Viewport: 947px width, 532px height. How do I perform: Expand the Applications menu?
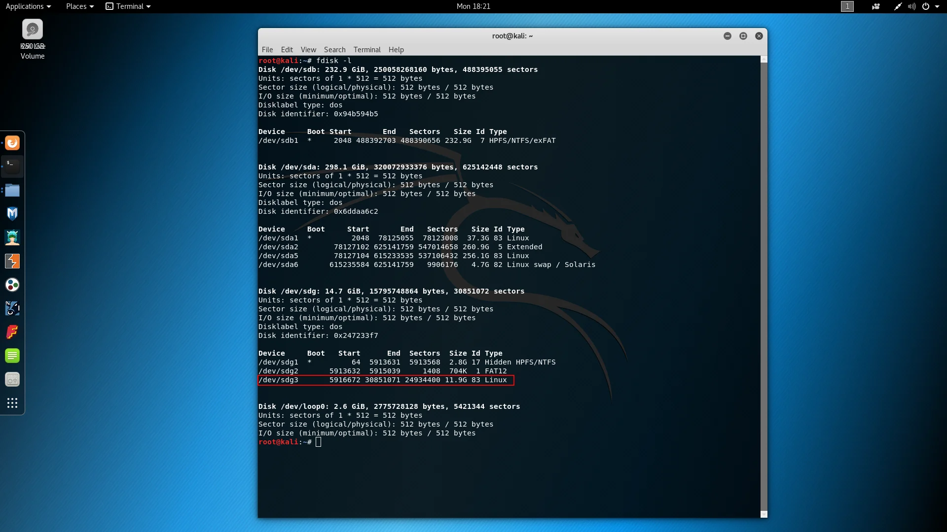[28, 6]
